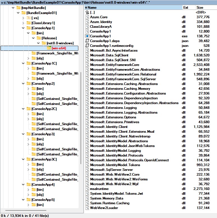The image size is (217, 218).
Task: Click the ConsoleApp1.runtimeconfig json file icon
Action: point(87,46)
